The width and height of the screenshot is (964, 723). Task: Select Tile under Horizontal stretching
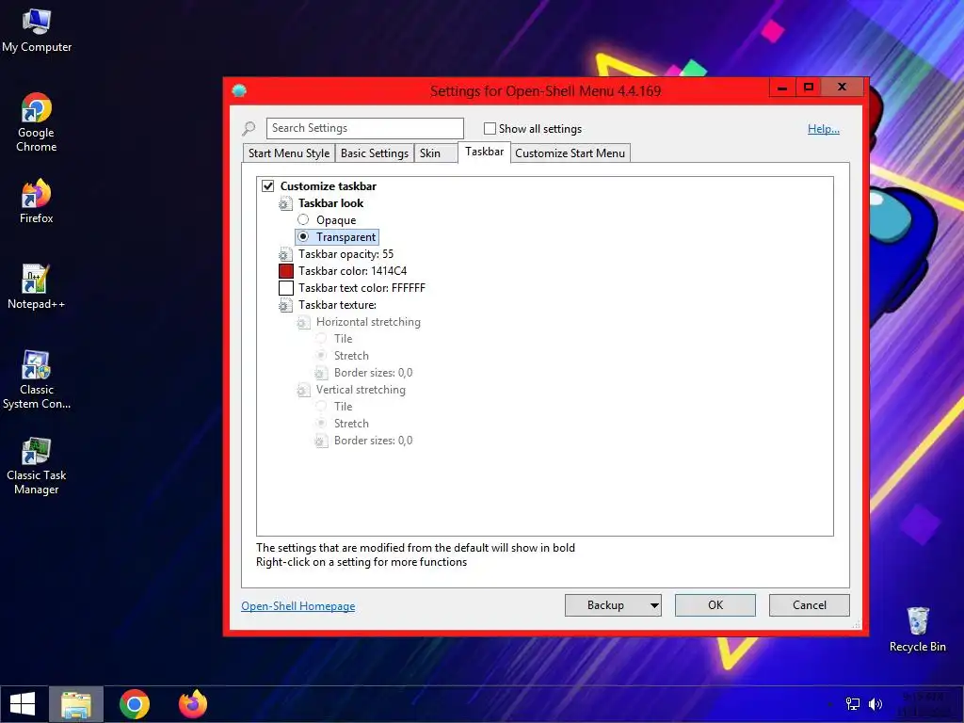click(x=321, y=338)
